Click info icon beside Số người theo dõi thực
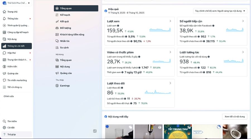This screenshot has width=251, height=139. [131, 103]
